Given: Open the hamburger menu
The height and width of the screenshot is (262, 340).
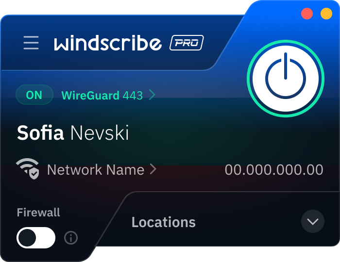Looking at the screenshot, I should 31,43.
